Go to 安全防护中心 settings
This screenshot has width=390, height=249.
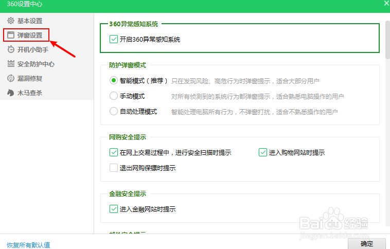36,64
